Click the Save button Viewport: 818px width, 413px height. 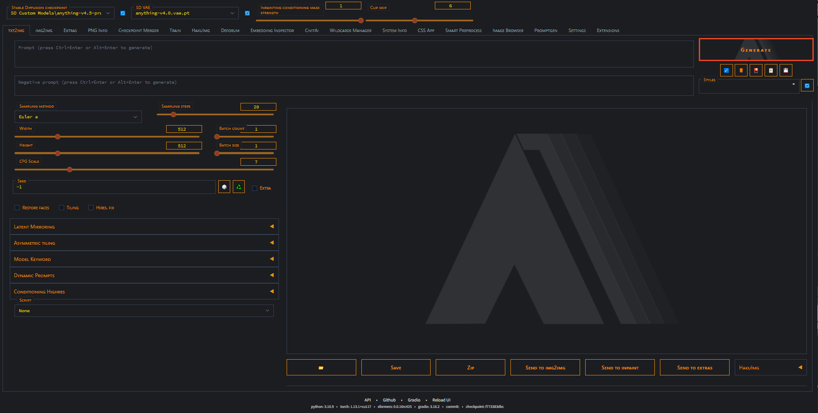396,367
